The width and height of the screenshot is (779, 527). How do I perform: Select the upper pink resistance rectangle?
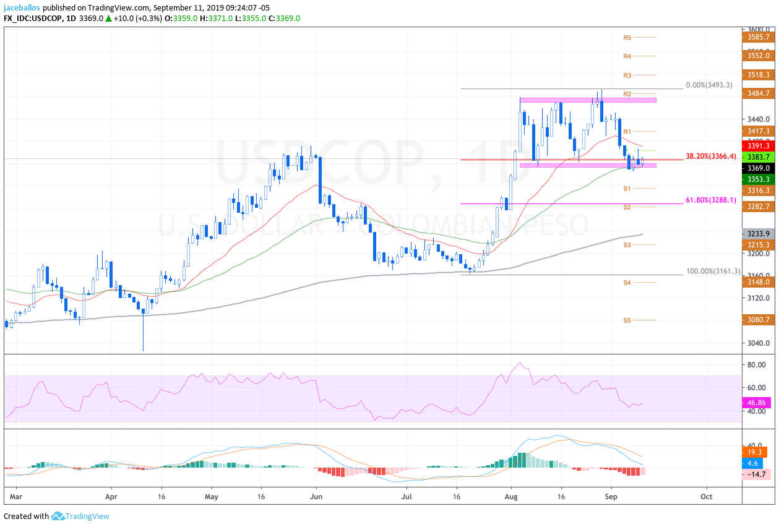pyautogui.click(x=588, y=100)
